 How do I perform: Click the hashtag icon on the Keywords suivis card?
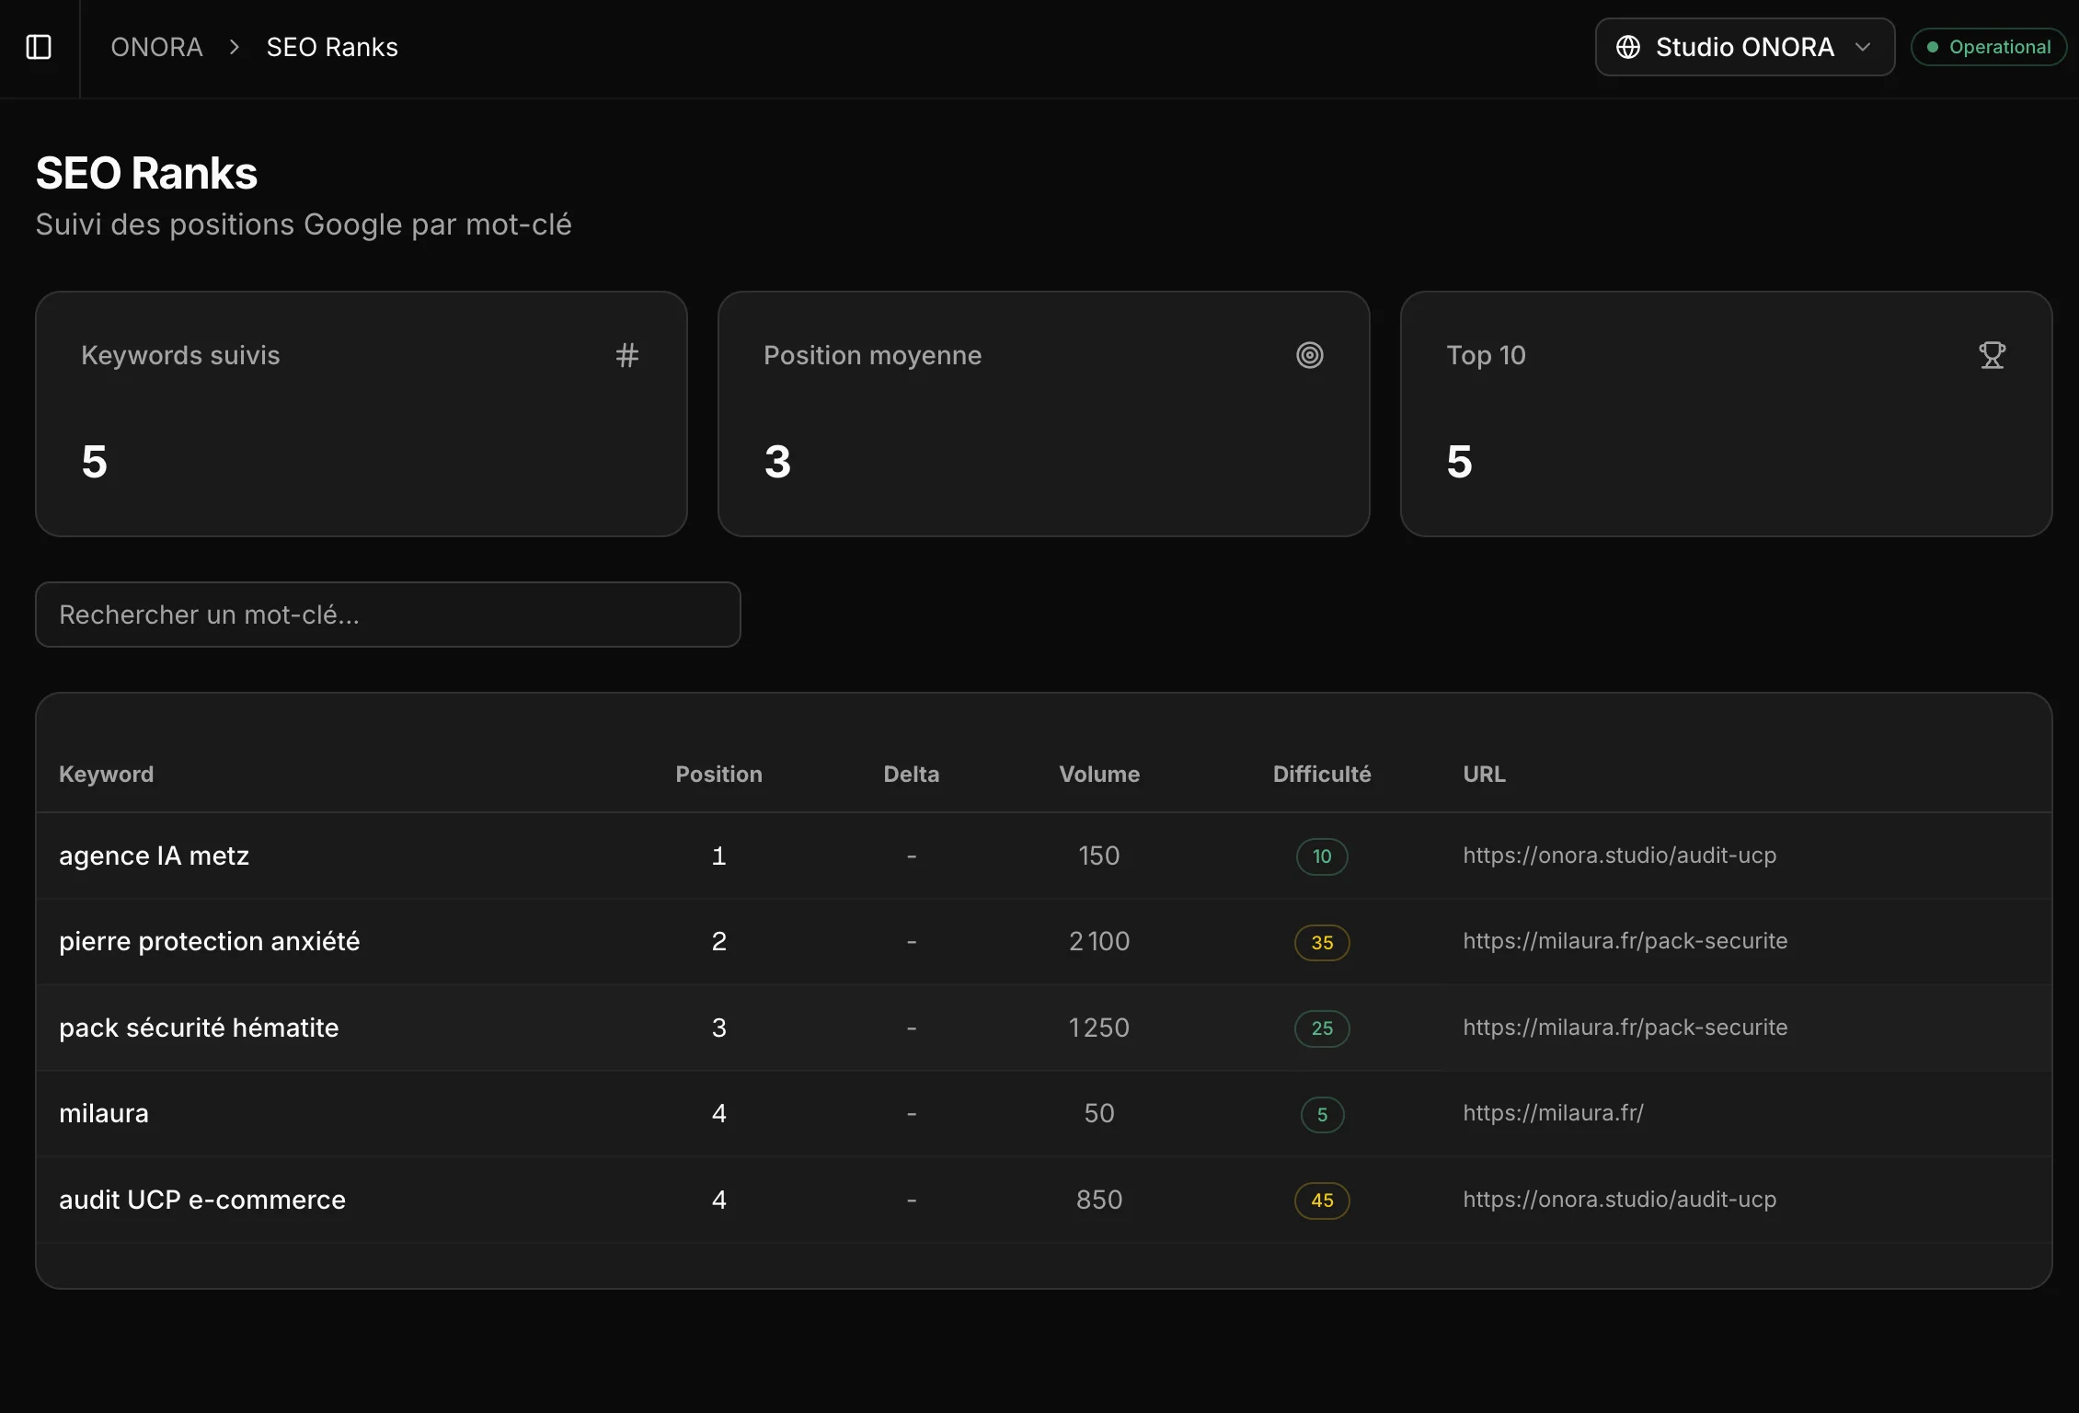click(627, 355)
